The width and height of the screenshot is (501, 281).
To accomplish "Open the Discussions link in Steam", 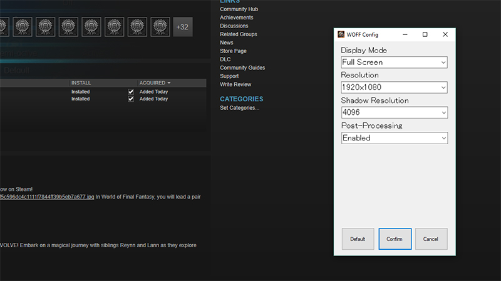I will pos(234,26).
